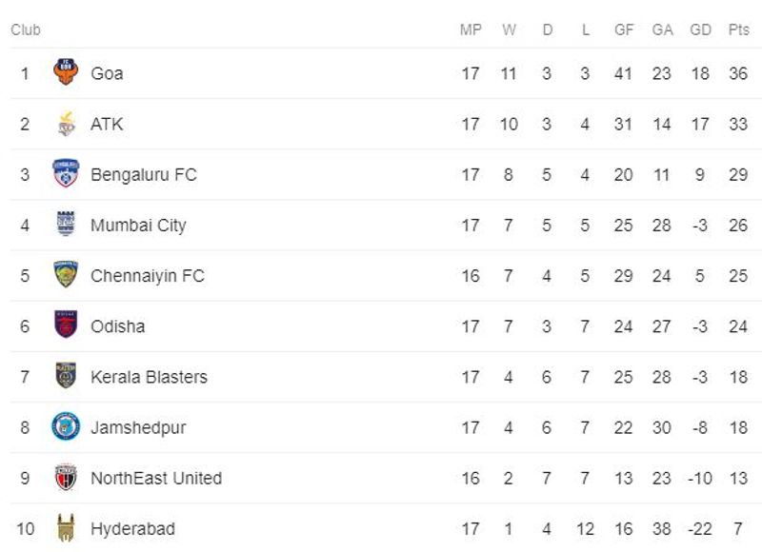The image size is (762, 552).
Task: Select the GD column header
Action: coord(700,30)
